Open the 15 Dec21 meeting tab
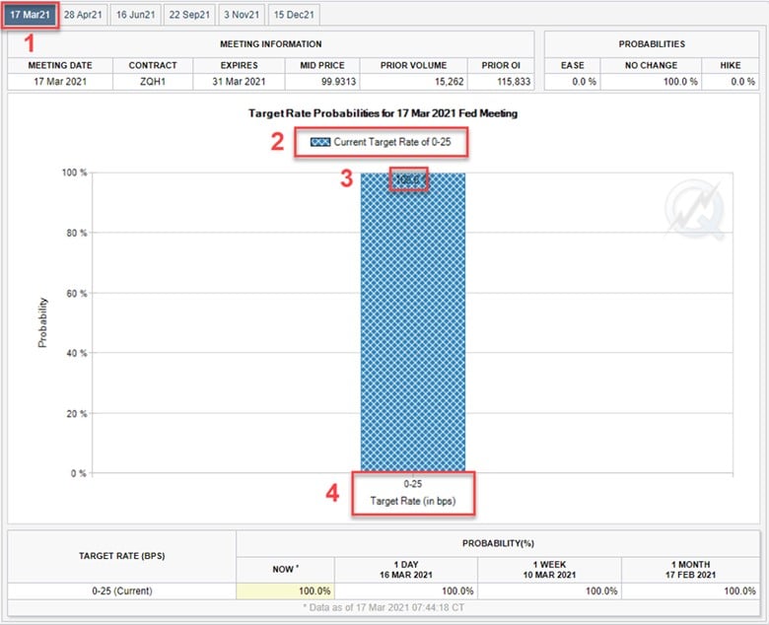Screen dimensions: 769x625 (x=294, y=15)
